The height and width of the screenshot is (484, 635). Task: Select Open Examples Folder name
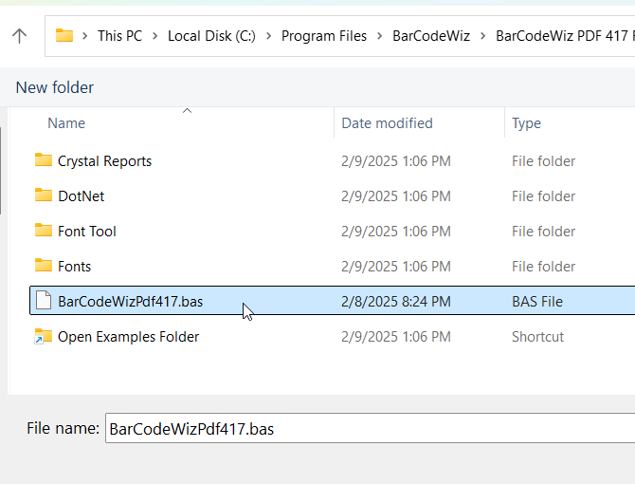point(128,337)
